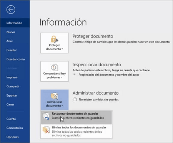Select Recuperar documentos sin guardar entry

(x=76, y=117)
